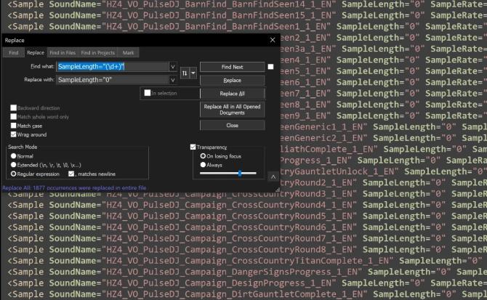The height and width of the screenshot is (300, 487).
Task: Select Extended search mode option
Action: pos(14,165)
